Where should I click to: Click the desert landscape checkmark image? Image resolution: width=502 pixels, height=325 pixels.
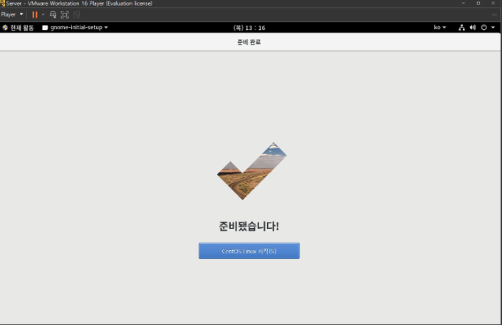tap(251, 171)
